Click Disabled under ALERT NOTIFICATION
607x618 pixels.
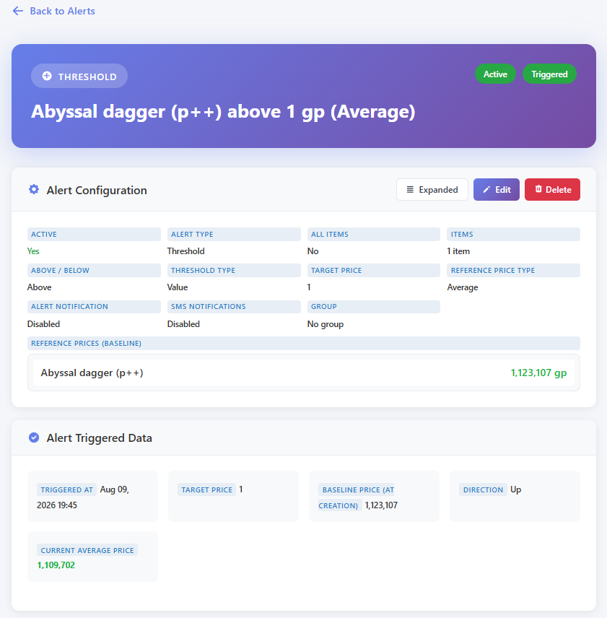44,324
